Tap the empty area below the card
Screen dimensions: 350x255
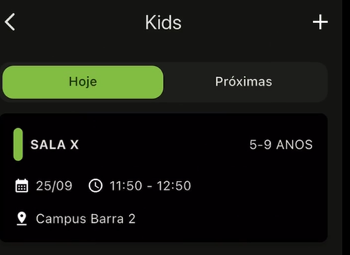(x=163, y=249)
